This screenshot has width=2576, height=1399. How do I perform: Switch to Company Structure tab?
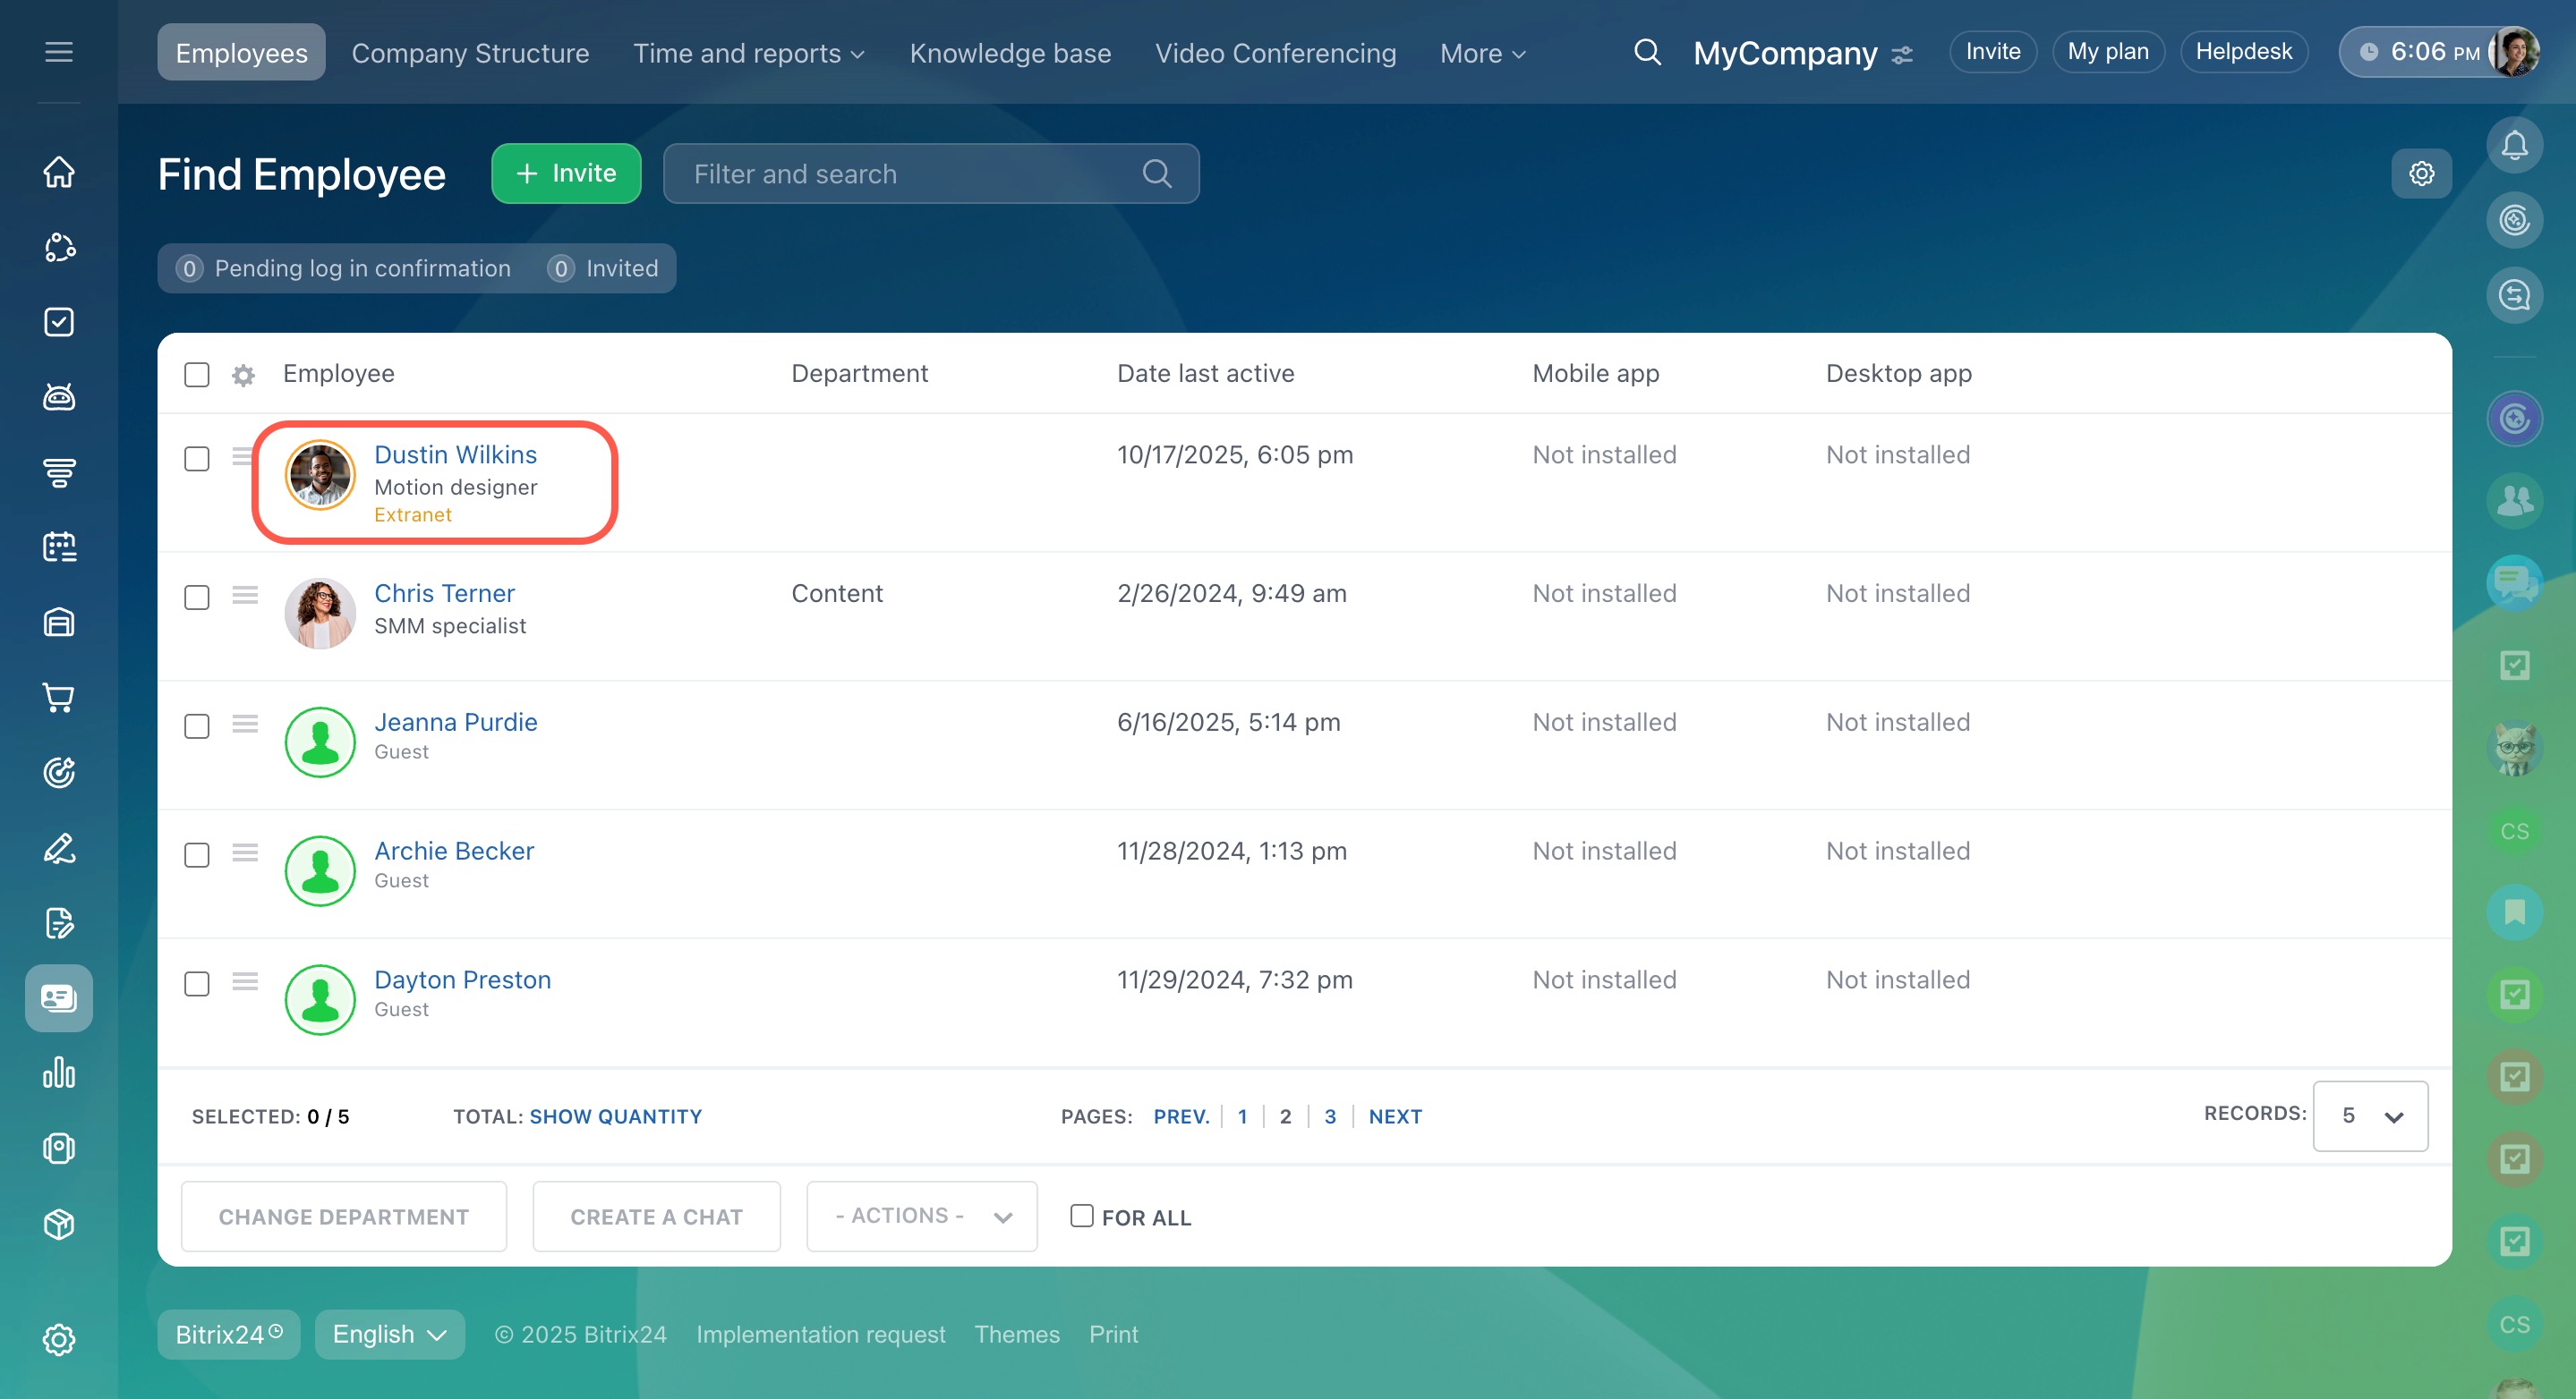click(470, 53)
